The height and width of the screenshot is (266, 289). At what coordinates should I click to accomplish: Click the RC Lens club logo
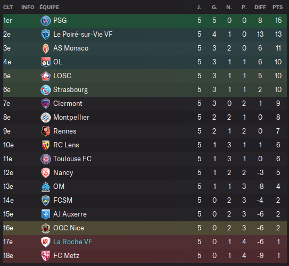coord(46,145)
